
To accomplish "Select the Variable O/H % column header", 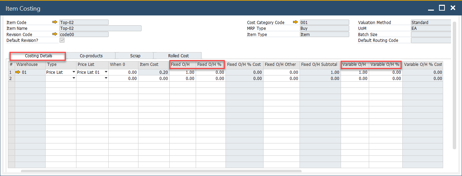I will (x=386, y=64).
